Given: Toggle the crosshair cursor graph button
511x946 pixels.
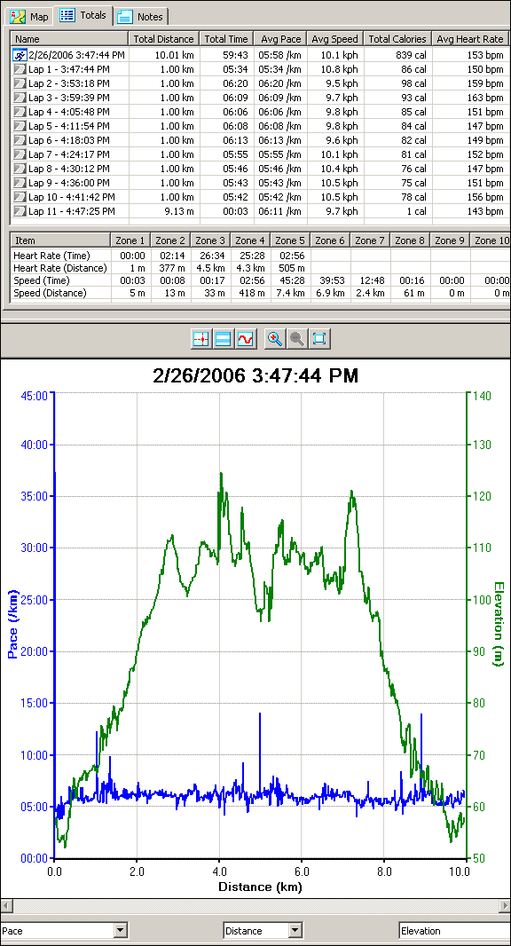Looking at the screenshot, I should (200, 339).
